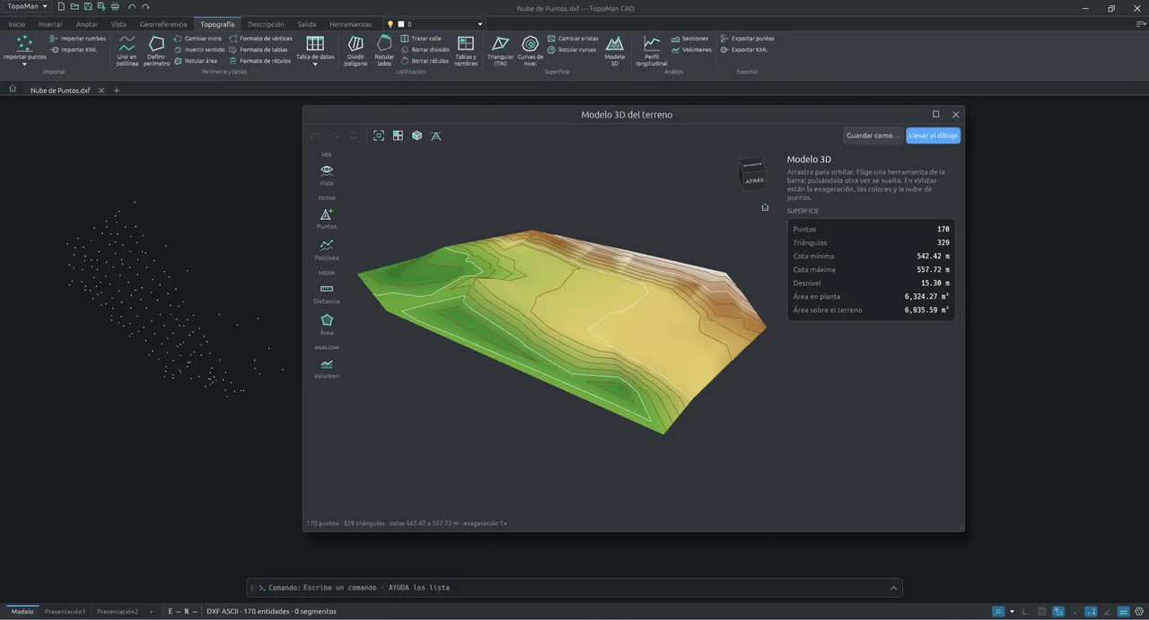The image size is (1149, 620).
Task: Click the zoom extents icon in 3D dialog
Action: [379, 135]
